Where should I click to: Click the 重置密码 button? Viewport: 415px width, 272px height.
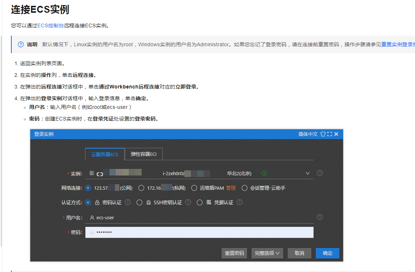pyautogui.click(x=234, y=253)
